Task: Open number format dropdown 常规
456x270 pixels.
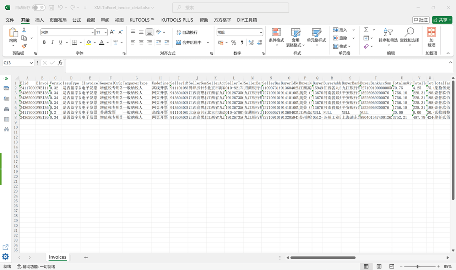Action: [x=261, y=32]
